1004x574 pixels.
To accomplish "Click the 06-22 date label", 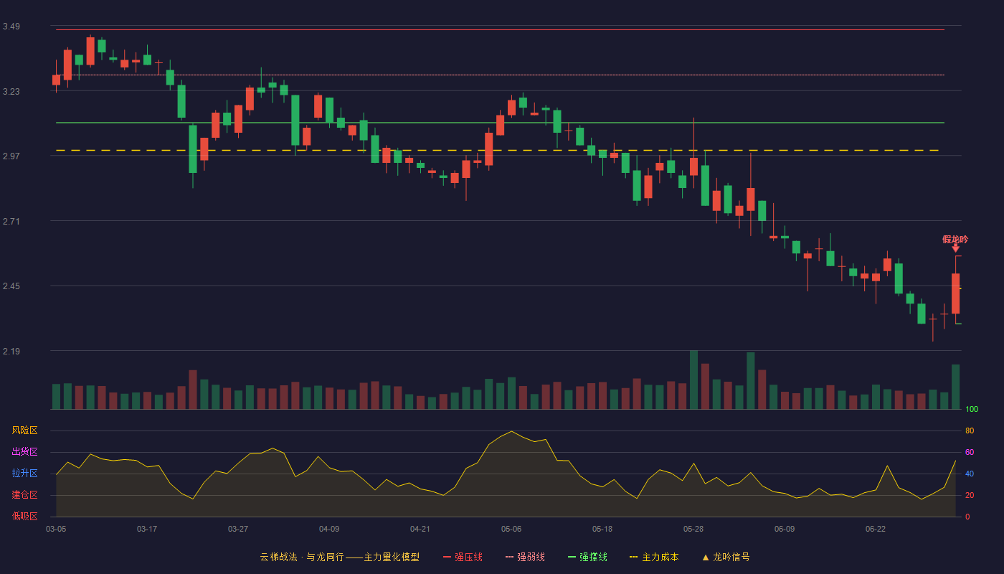I will tap(876, 529).
